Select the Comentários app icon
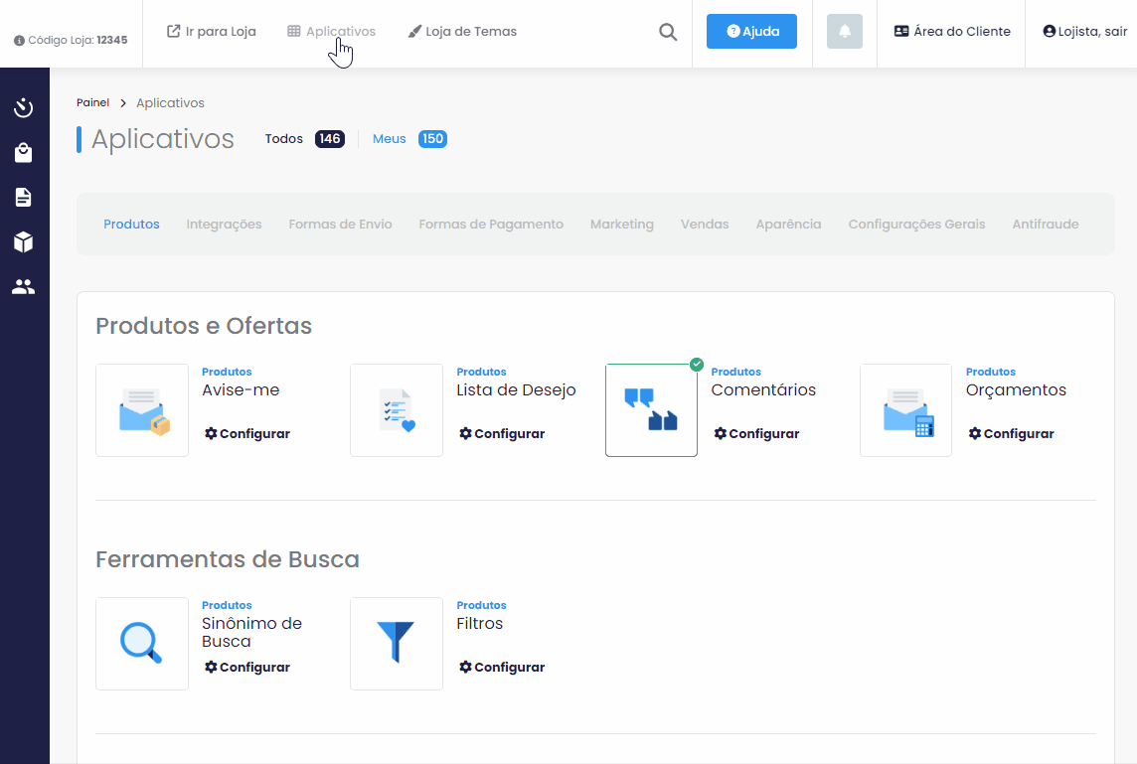The width and height of the screenshot is (1137, 764). point(651,410)
